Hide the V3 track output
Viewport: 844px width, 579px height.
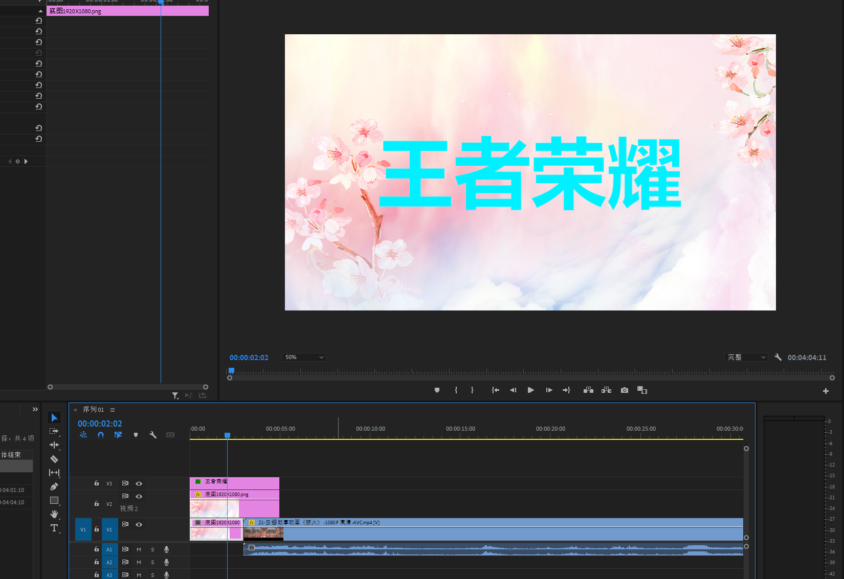coord(139,483)
